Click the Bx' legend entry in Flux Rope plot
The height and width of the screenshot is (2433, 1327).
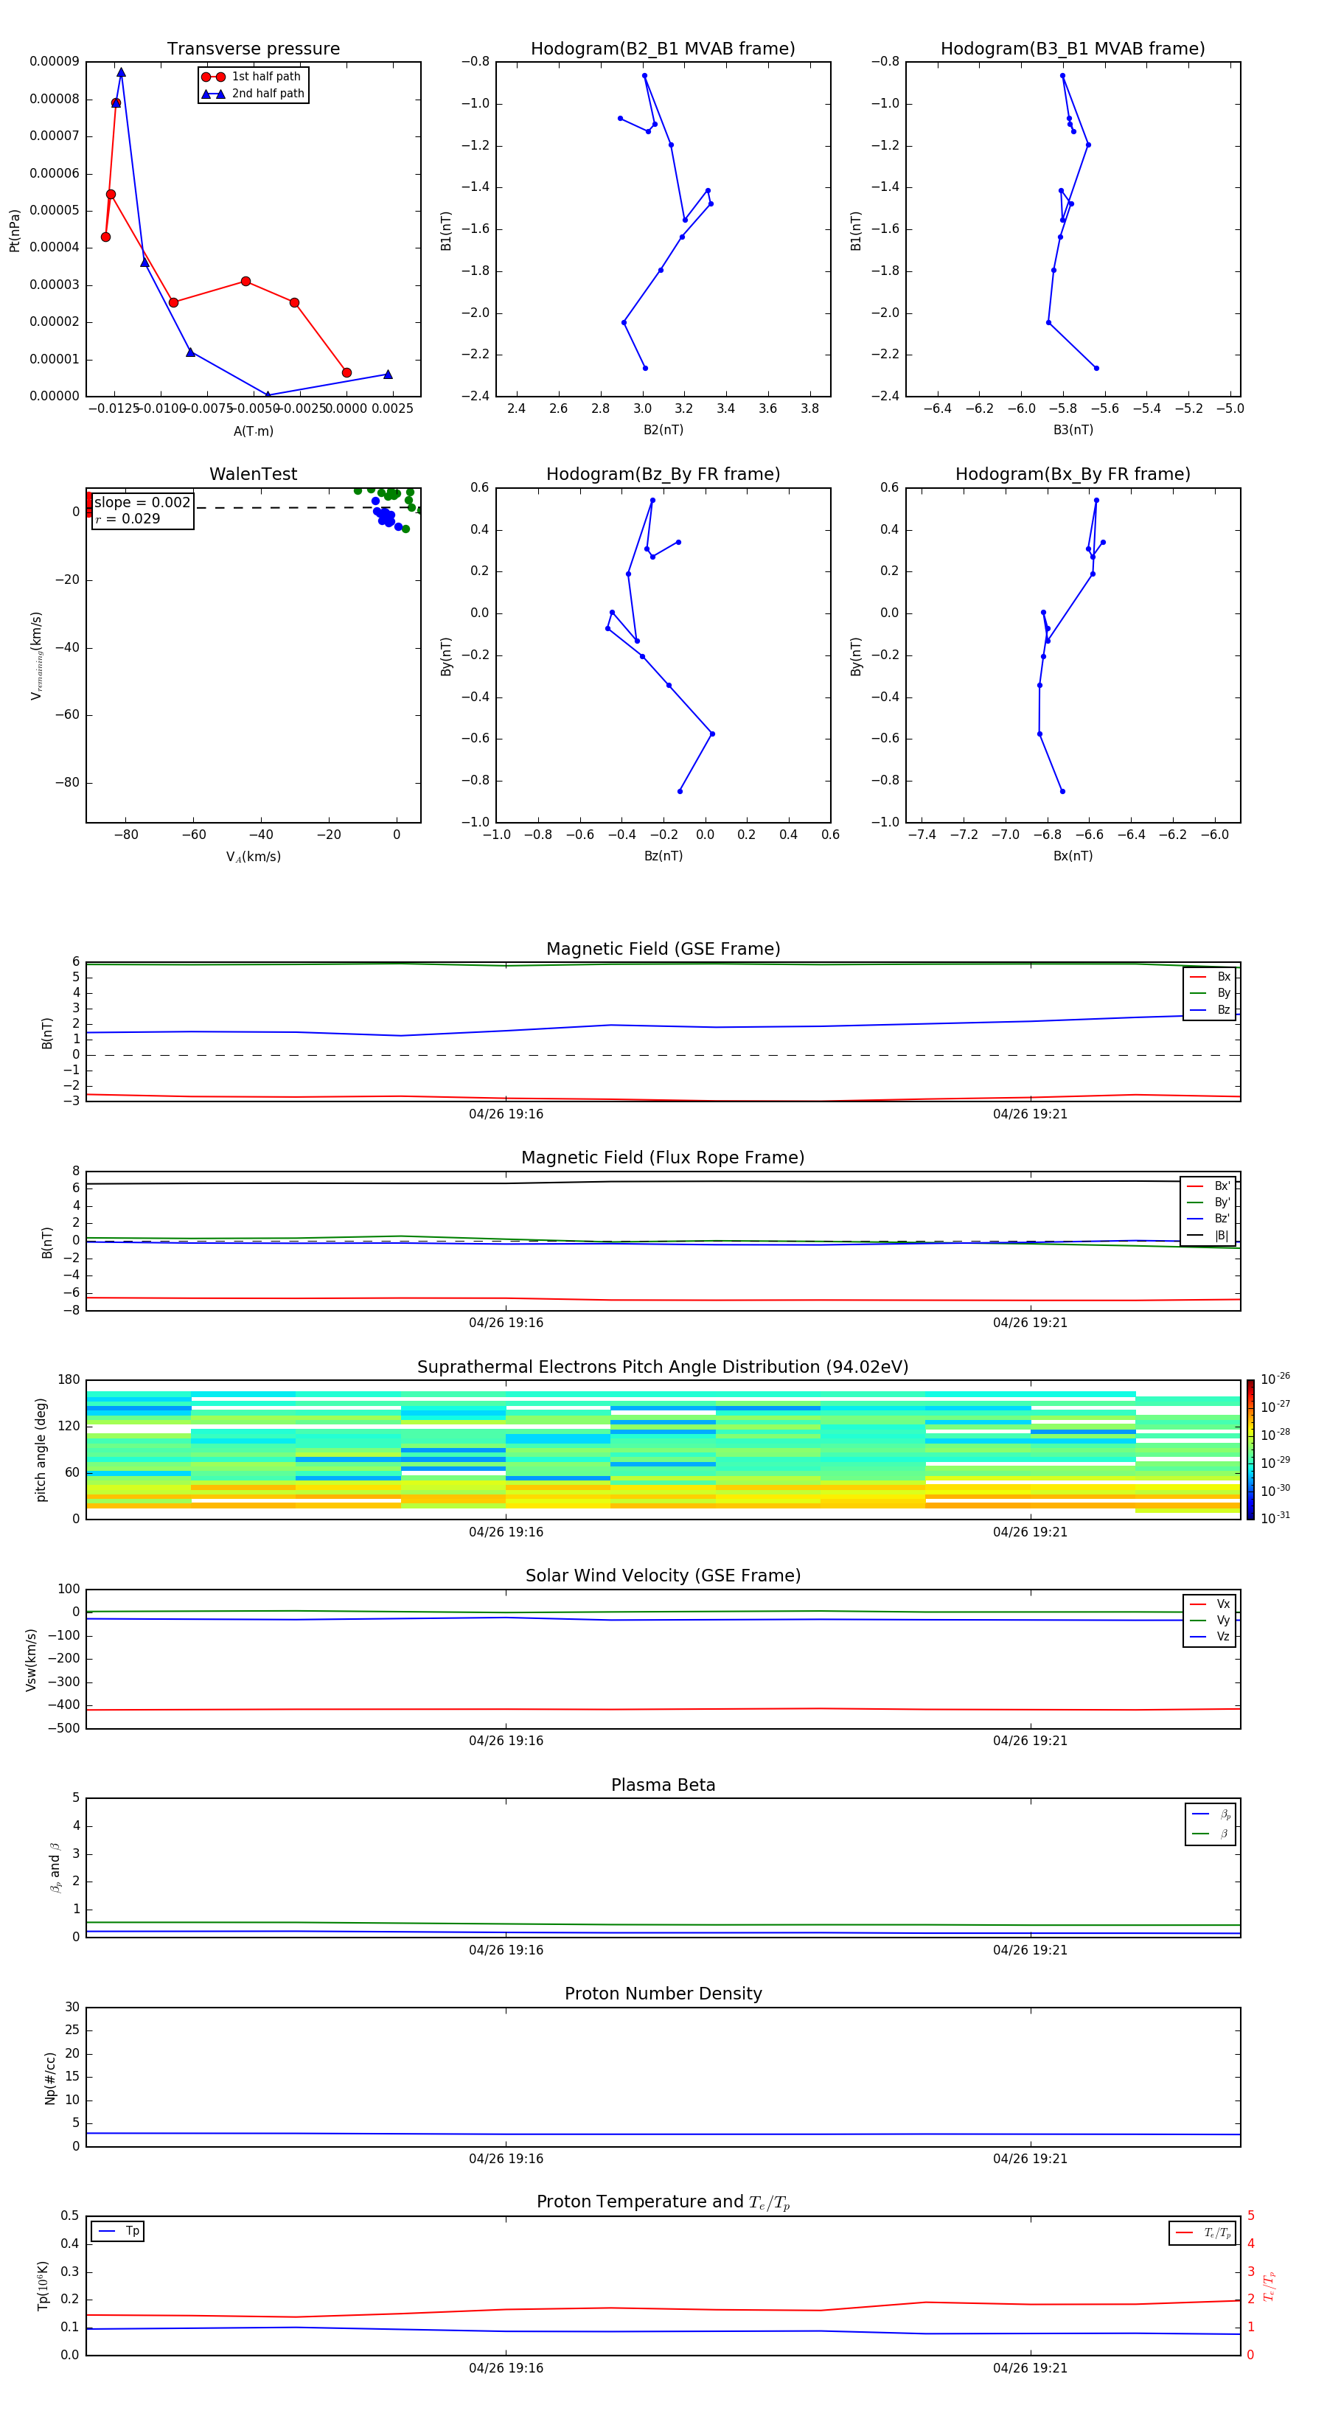(1209, 1186)
